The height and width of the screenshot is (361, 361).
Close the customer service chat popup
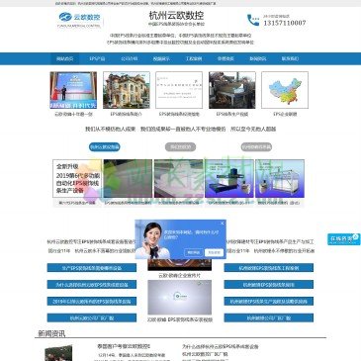pyautogui.click(x=223, y=224)
